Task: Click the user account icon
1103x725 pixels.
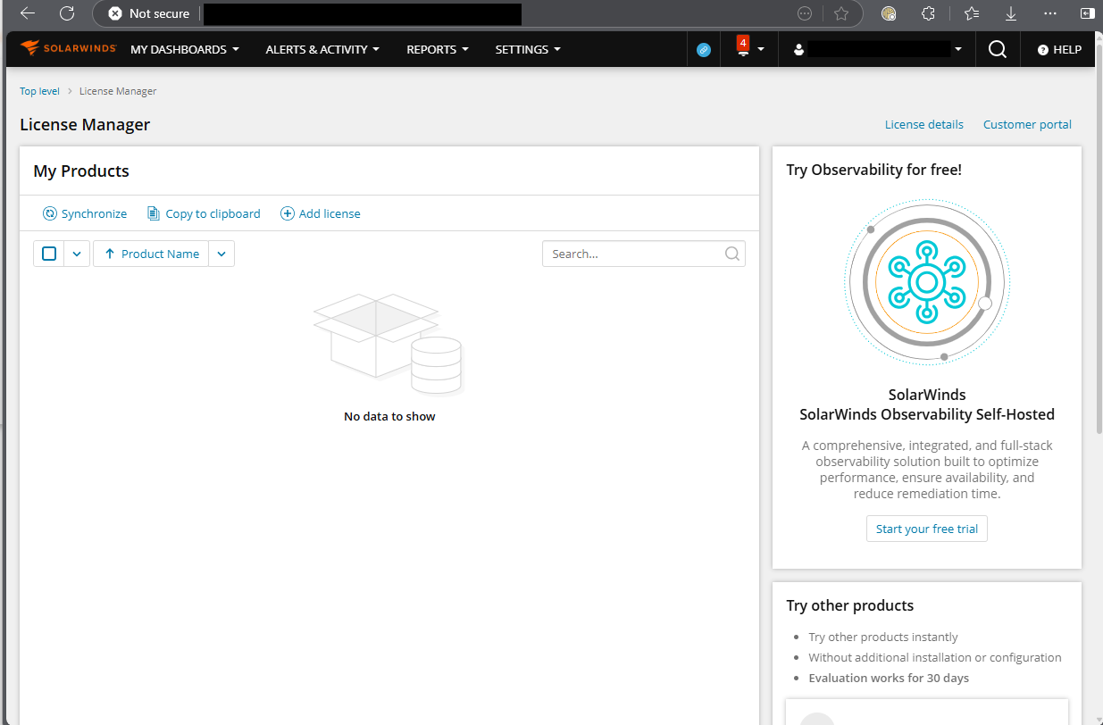Action: (x=798, y=50)
